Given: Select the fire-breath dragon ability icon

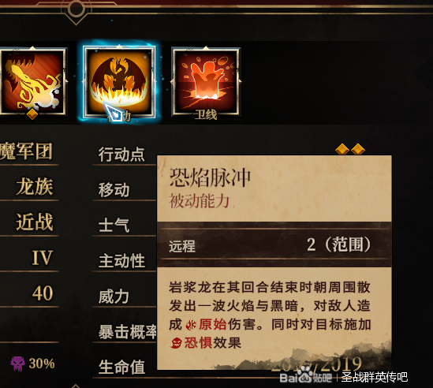Looking at the screenshot, I should coord(33,81).
